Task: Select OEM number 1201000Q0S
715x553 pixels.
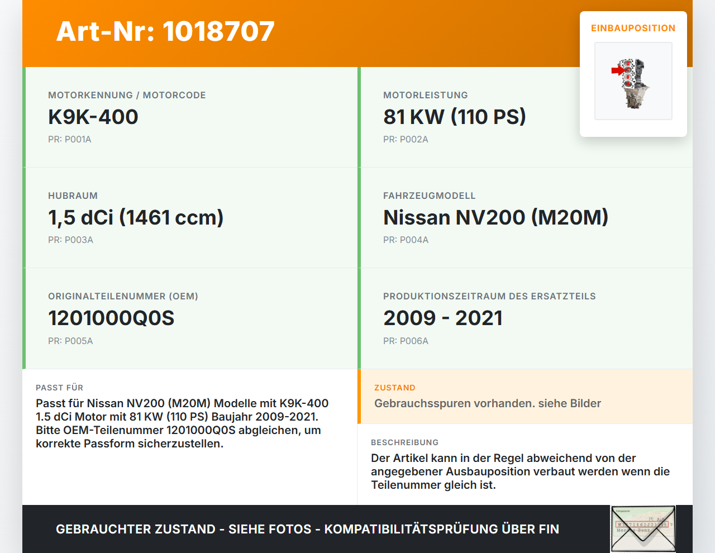Action: coord(111,318)
